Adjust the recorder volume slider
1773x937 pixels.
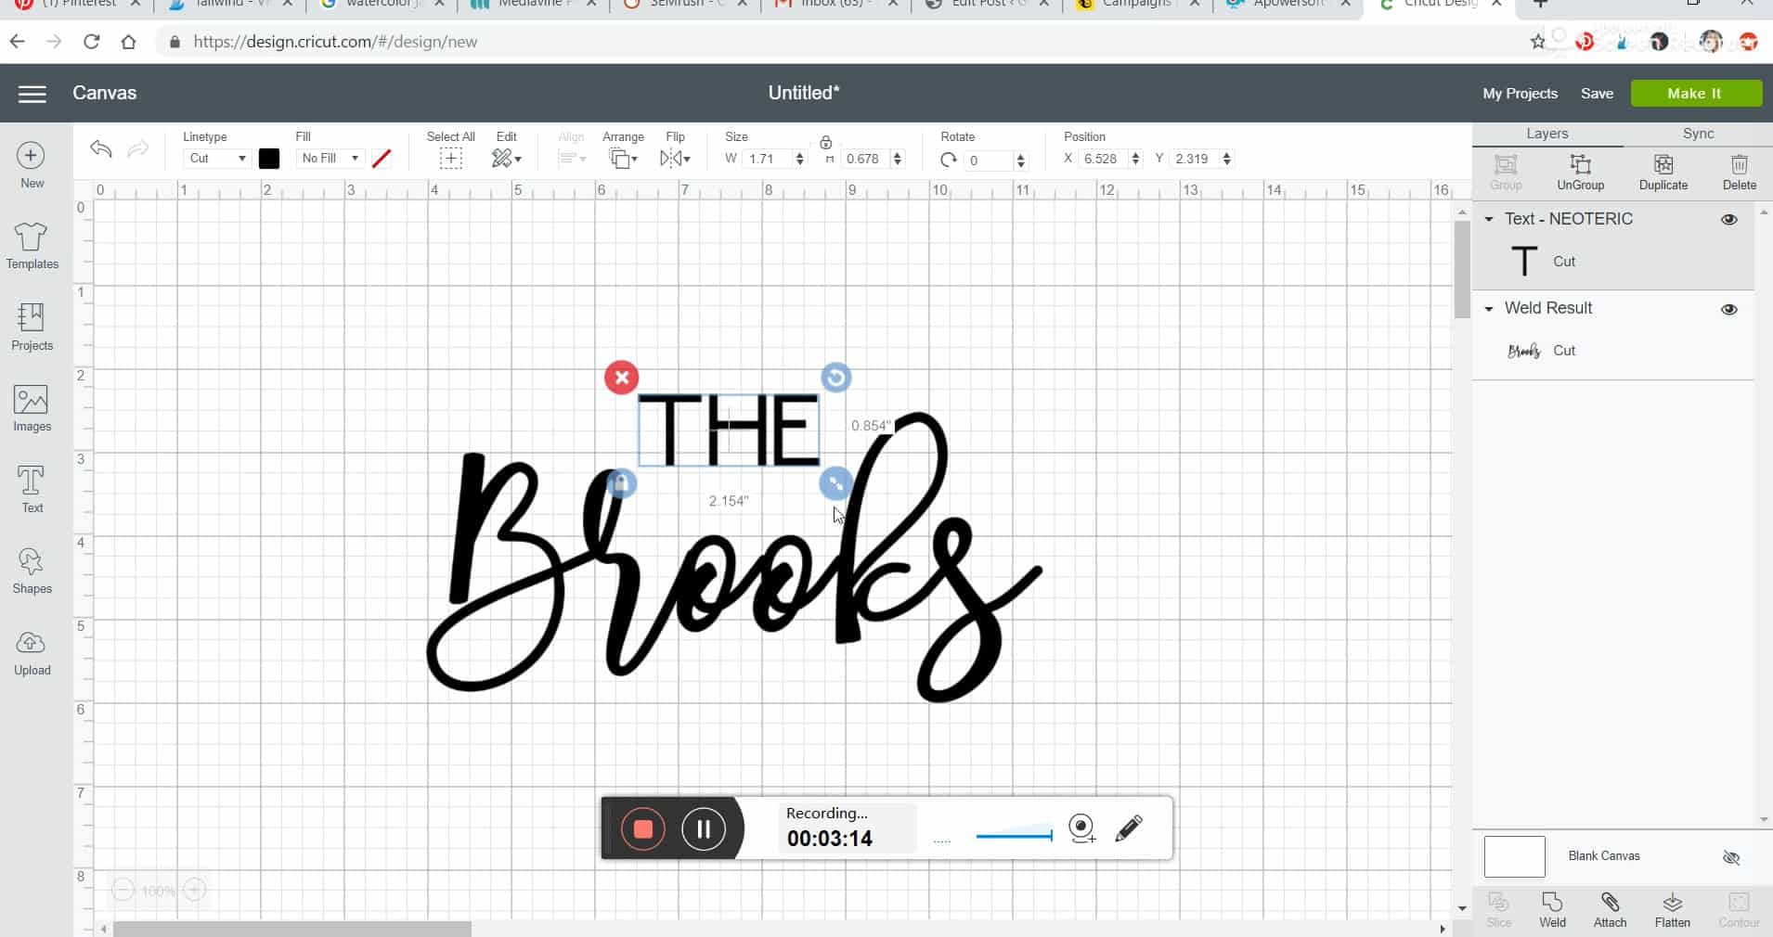[x=1014, y=836]
